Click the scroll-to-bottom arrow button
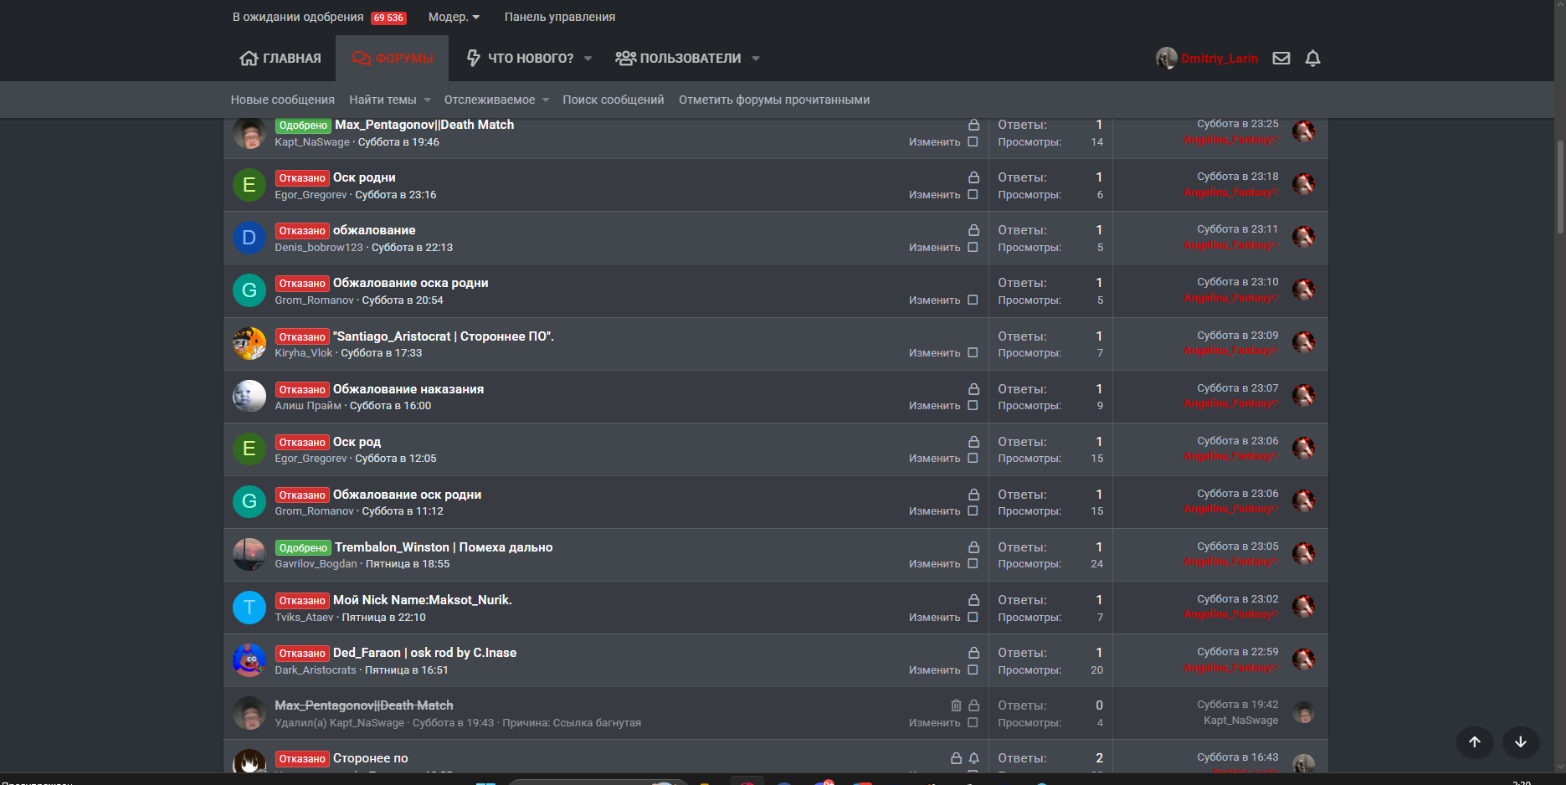This screenshot has width=1566, height=785. [x=1521, y=741]
